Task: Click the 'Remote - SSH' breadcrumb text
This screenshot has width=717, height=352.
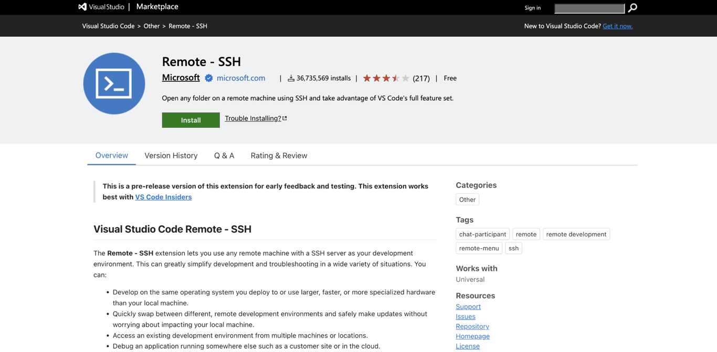Action: [188, 26]
